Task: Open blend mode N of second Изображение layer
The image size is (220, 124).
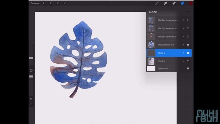Action: tap(184, 28)
